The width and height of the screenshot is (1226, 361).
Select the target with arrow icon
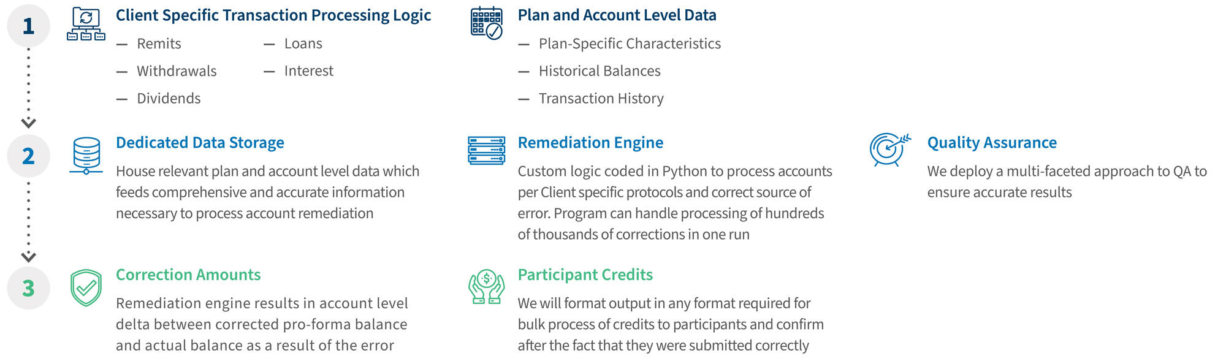[x=889, y=149]
